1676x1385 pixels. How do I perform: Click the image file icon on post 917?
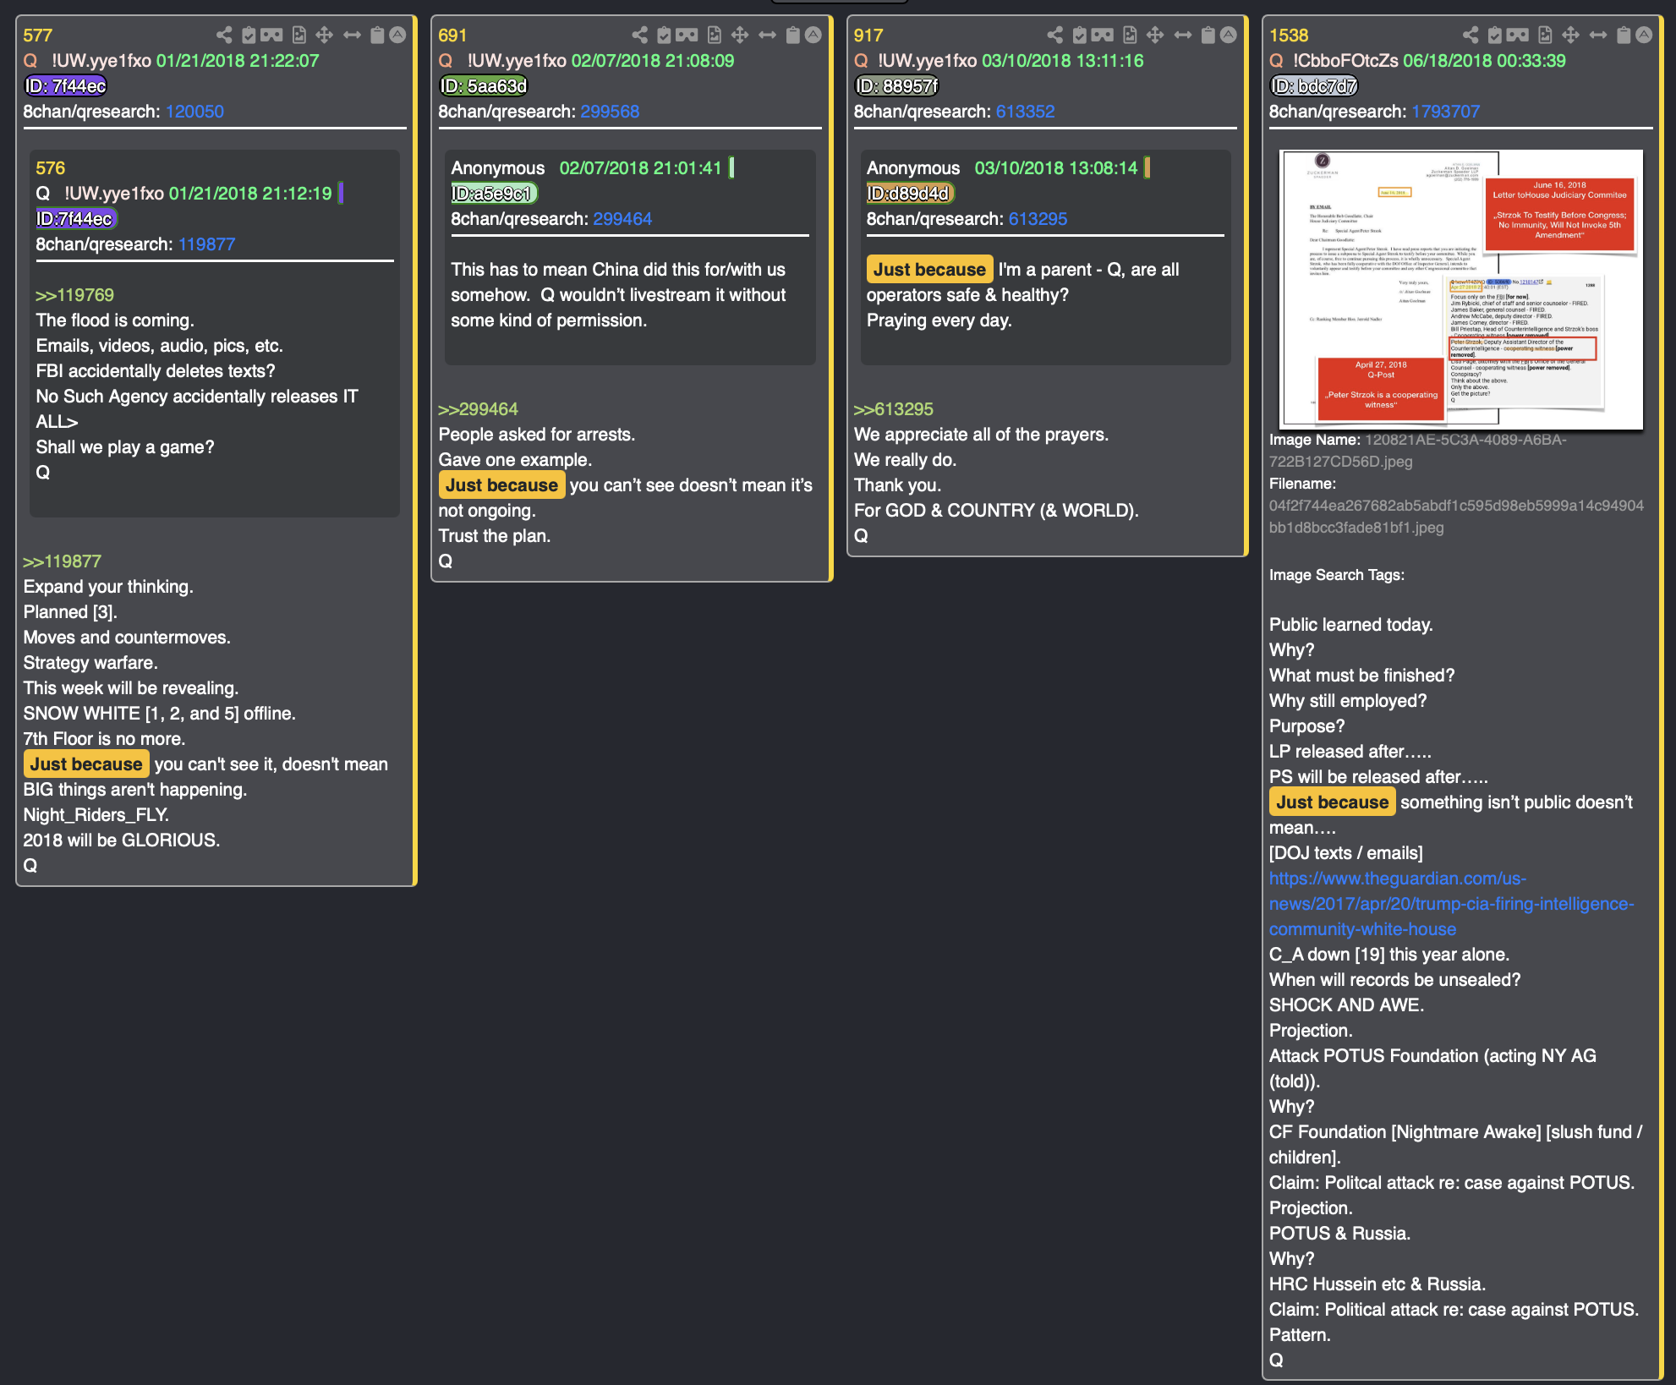tap(1131, 35)
